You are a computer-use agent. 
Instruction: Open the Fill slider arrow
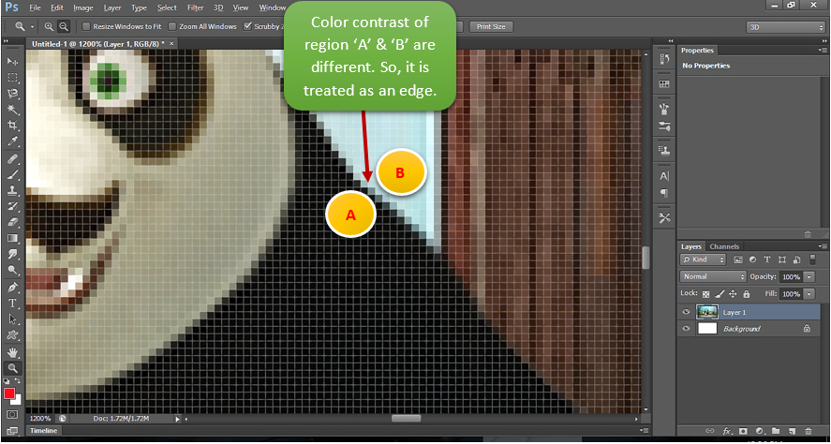tap(809, 293)
